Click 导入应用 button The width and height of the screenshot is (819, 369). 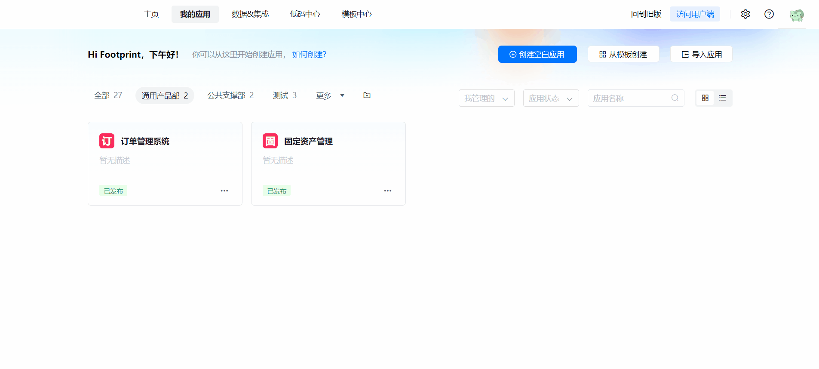702,54
